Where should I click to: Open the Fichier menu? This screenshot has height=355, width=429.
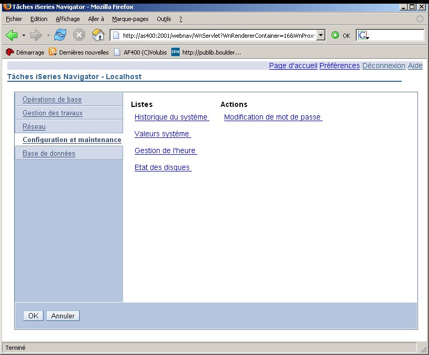pos(14,19)
